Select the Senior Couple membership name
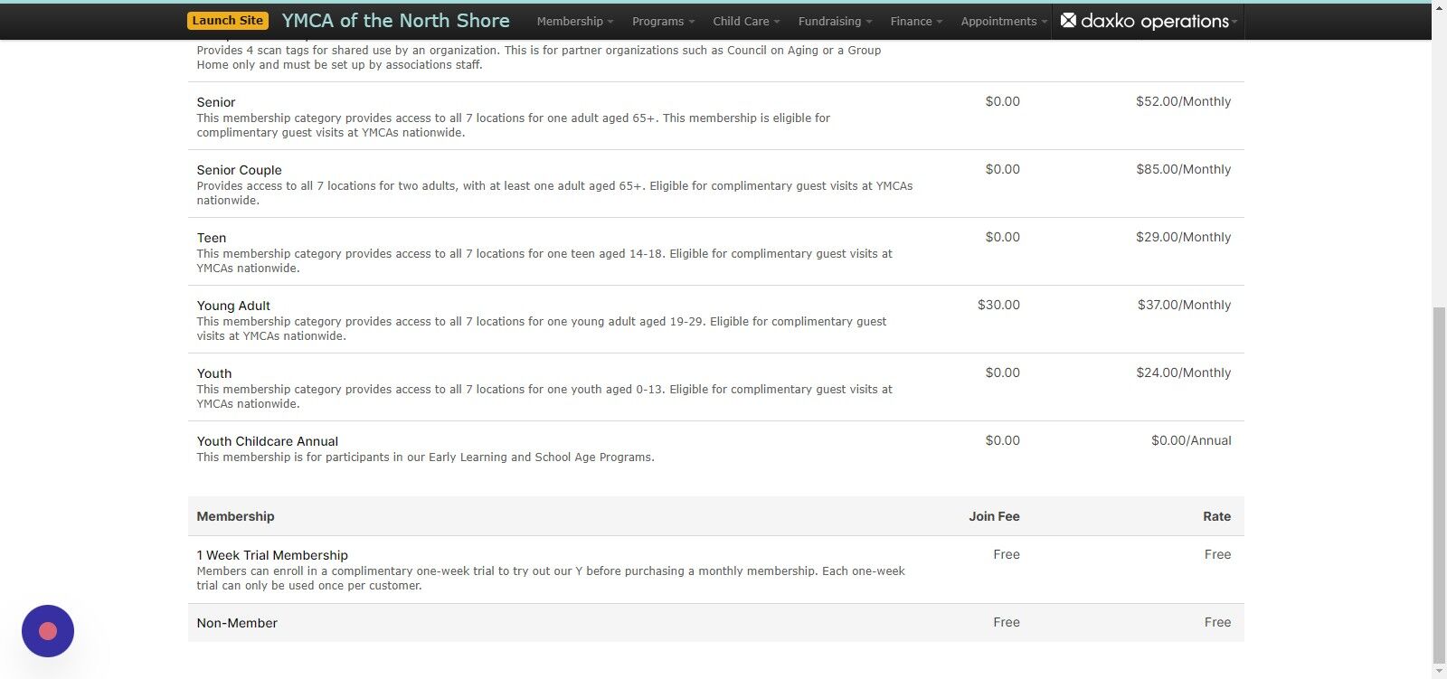Viewport: 1447px width, 679px height. pyautogui.click(x=240, y=170)
